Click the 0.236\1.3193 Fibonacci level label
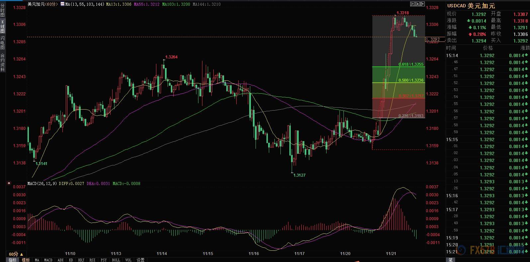530x262 pixels. click(411, 116)
